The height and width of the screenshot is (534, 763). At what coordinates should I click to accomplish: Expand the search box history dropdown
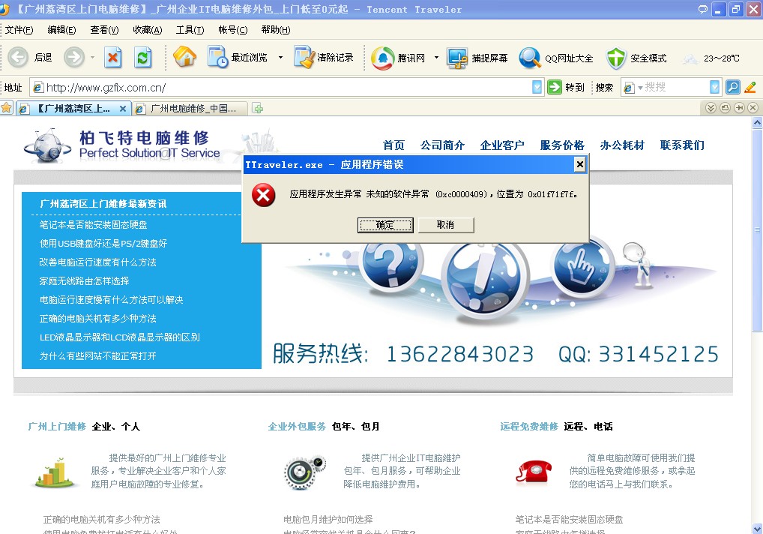point(714,88)
